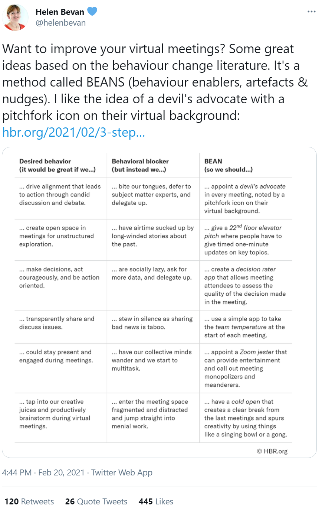
Task: Click the Zoom jester table cell
Action: (245, 368)
